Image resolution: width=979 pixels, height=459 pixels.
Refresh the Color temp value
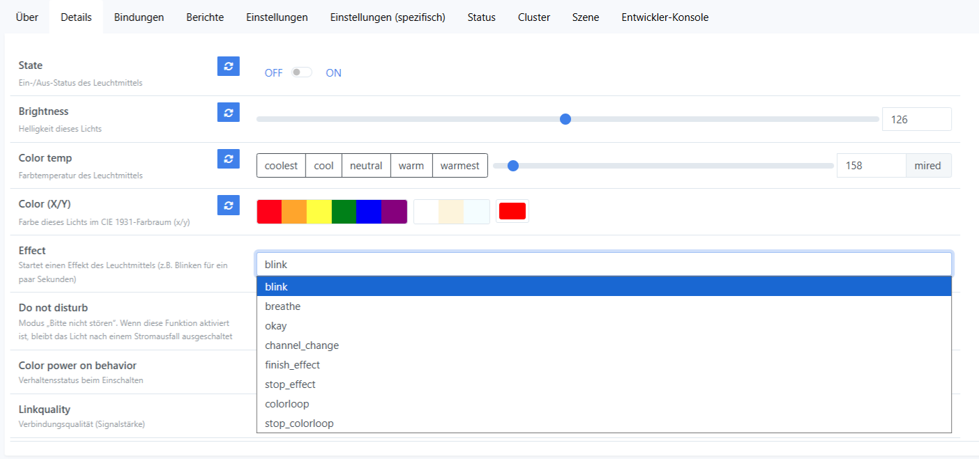coord(228,159)
